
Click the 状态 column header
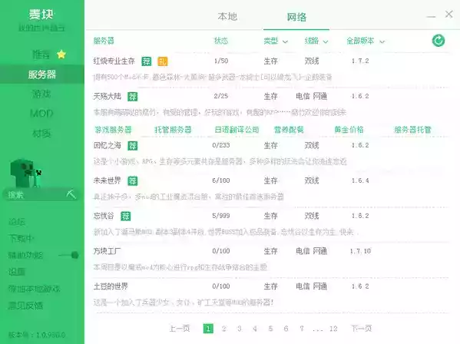click(221, 41)
